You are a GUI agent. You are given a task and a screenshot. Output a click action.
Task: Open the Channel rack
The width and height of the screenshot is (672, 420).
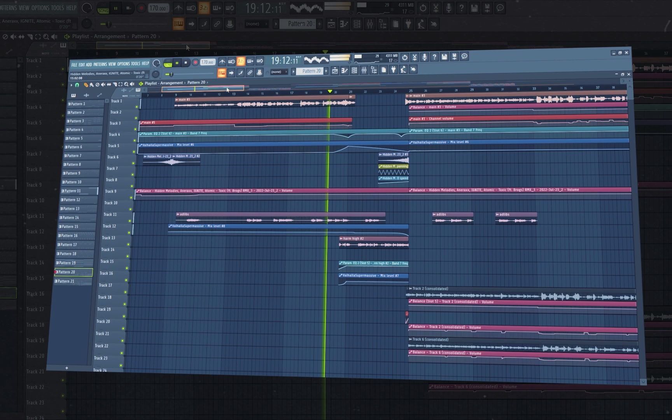[353, 71]
